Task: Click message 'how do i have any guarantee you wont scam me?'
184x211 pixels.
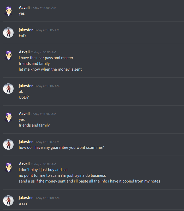Action: point(61,147)
